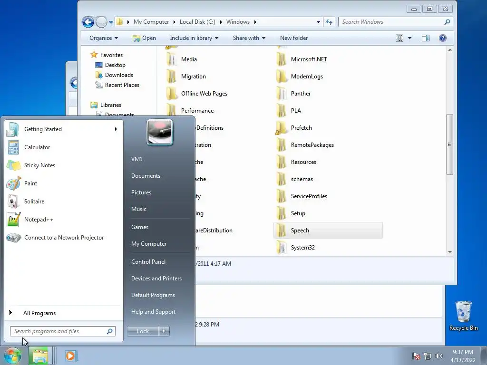
Task: Expand the Getting Started submenu arrow
Action: 116,129
